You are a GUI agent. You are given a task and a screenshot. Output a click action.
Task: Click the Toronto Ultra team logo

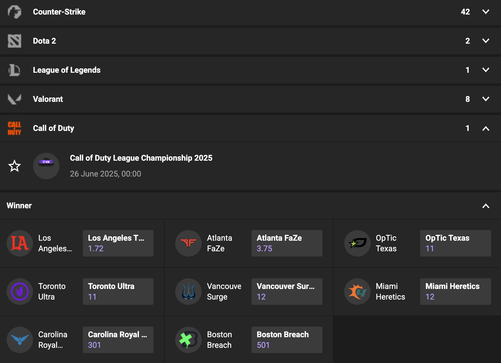pyautogui.click(x=20, y=292)
